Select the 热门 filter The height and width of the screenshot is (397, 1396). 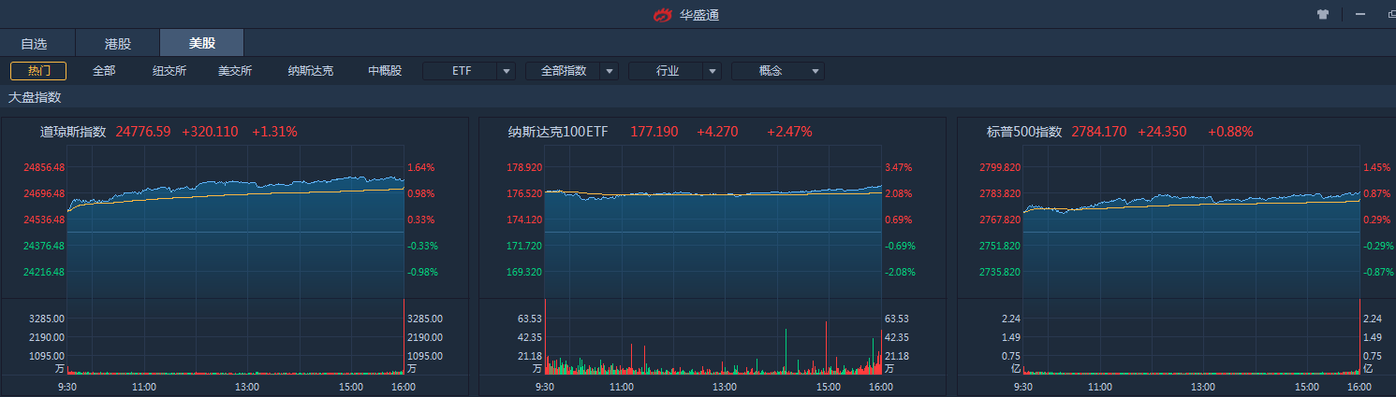pos(38,71)
